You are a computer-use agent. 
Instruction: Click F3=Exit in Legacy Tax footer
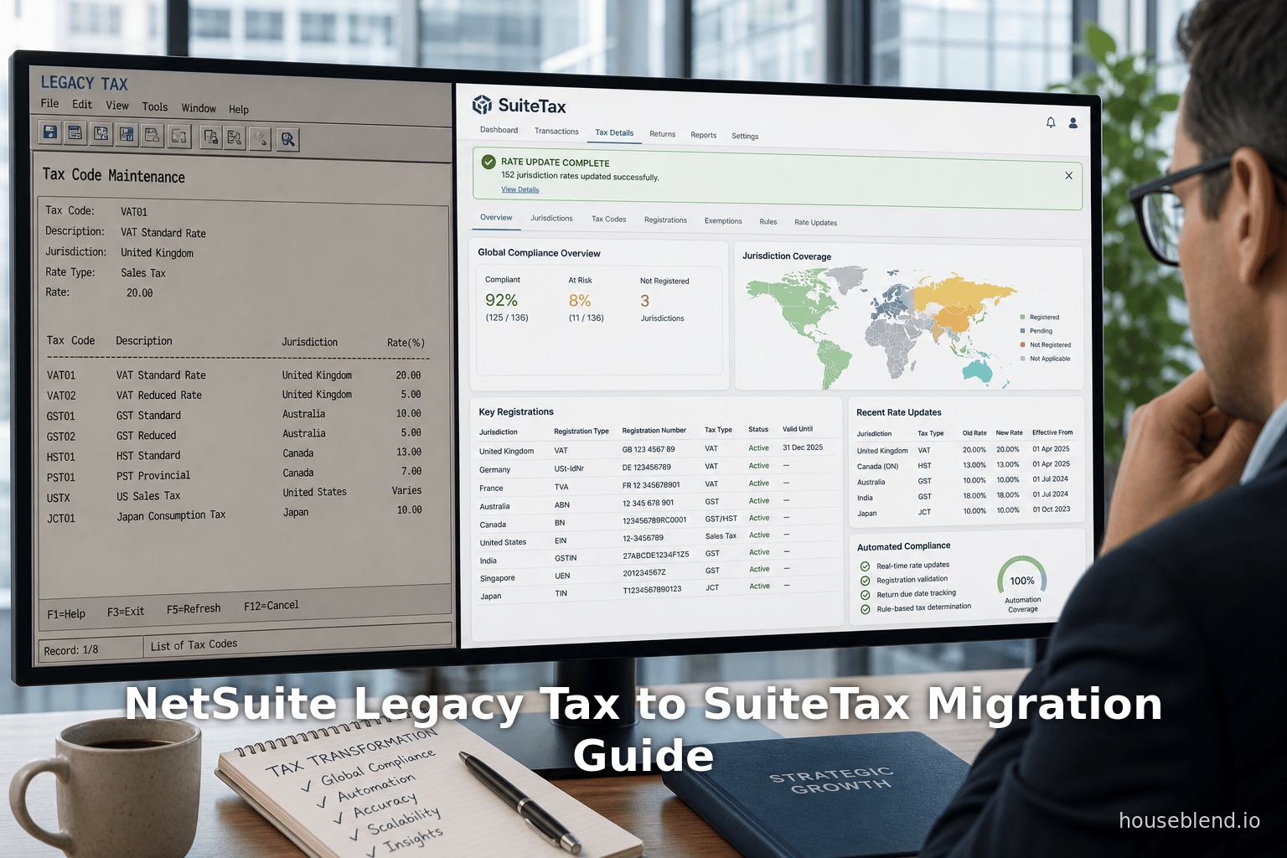tap(126, 612)
